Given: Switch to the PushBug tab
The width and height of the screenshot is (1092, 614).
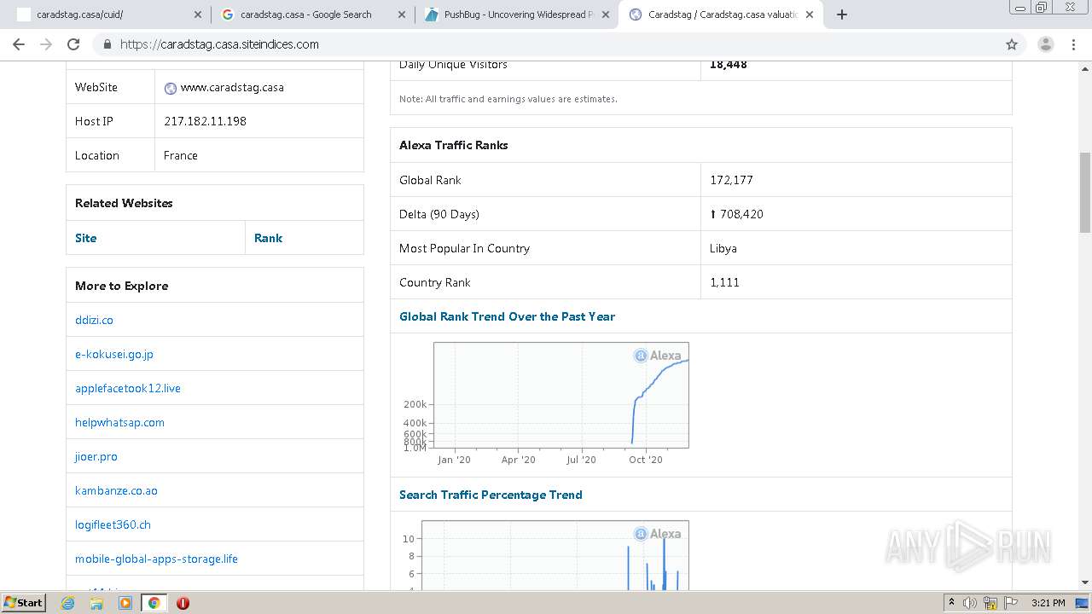Looking at the screenshot, I should [x=516, y=14].
